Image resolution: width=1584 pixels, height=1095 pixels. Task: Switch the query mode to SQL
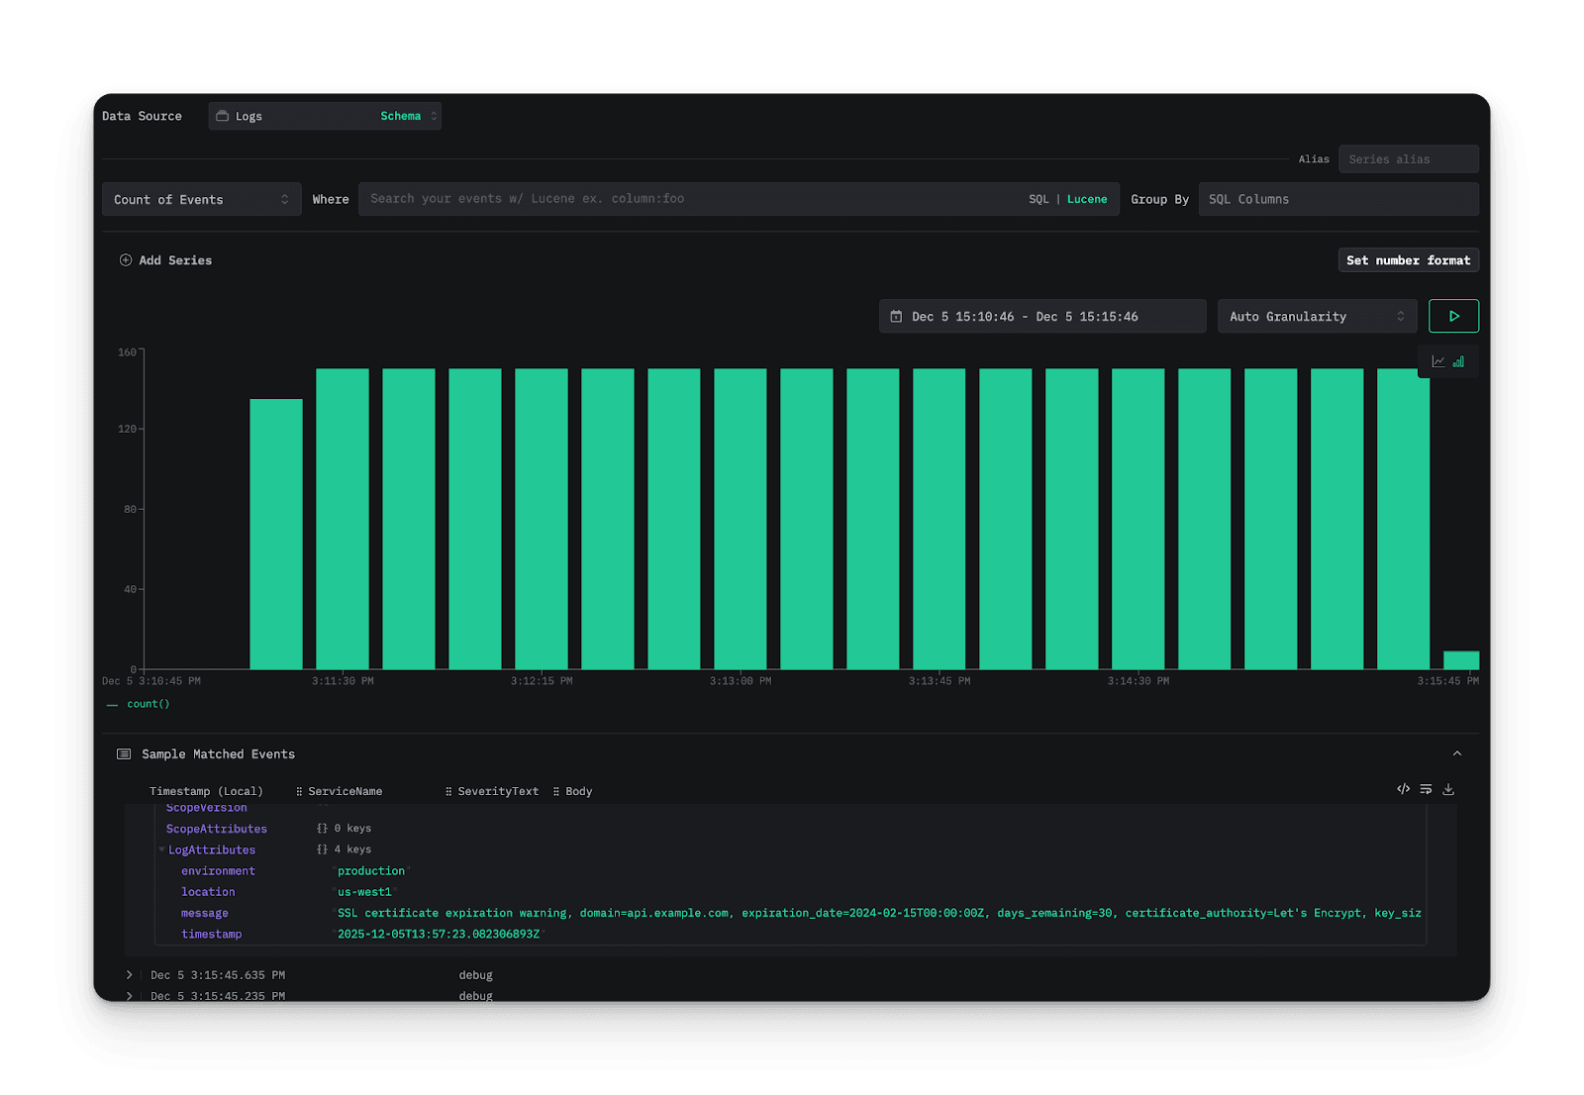click(1039, 199)
